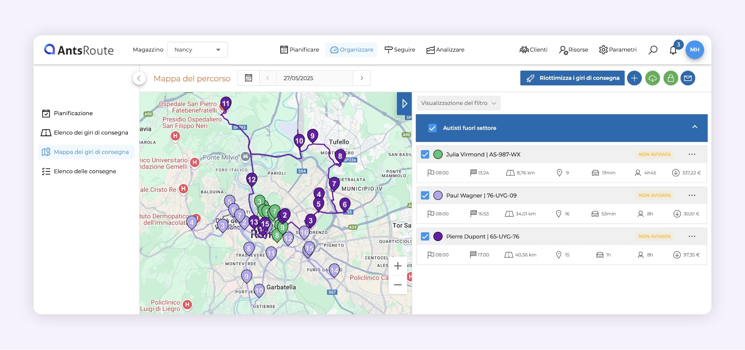Click the search magnifier icon
Screen dimensions: 745x350
[x=653, y=50]
